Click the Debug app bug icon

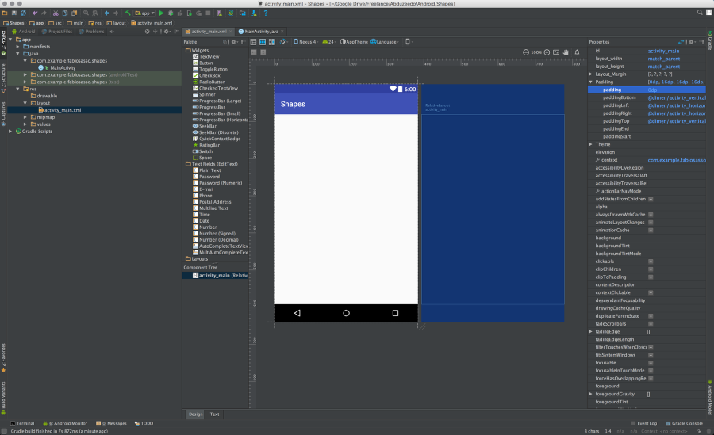click(171, 13)
